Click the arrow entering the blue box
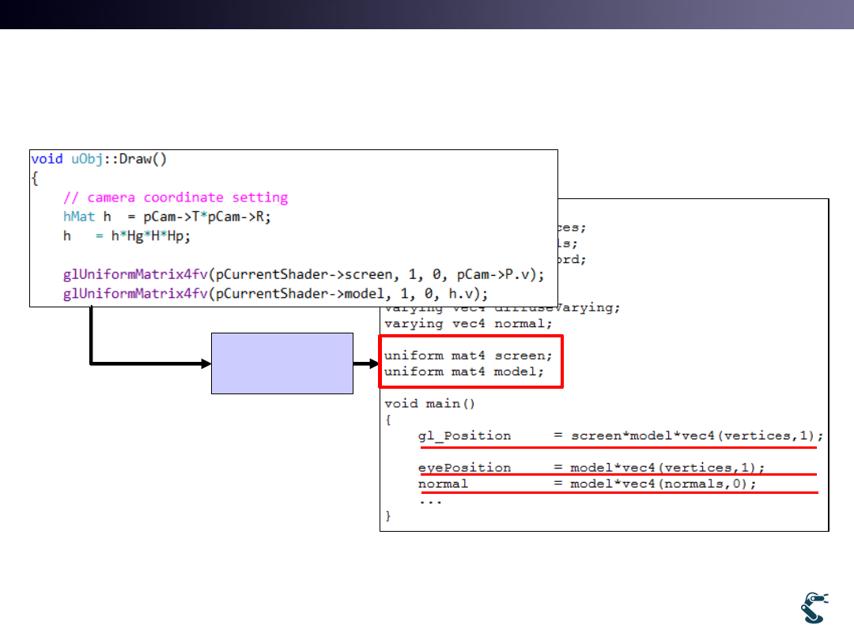This screenshot has height=640, width=854. click(150, 363)
